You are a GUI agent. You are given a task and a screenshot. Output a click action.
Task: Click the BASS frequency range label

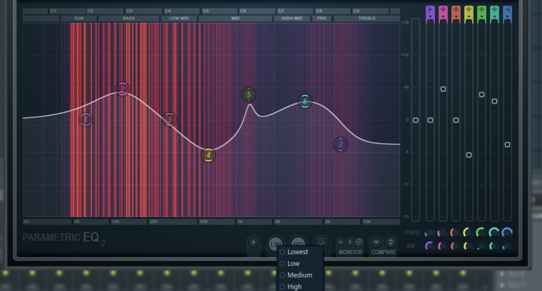pos(128,18)
